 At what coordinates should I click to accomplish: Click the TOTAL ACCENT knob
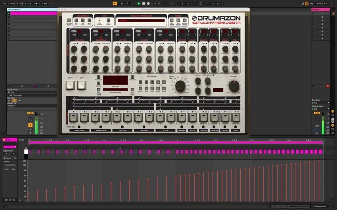[x=208, y=81]
